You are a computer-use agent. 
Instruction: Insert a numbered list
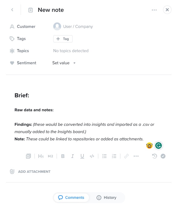point(114,156)
